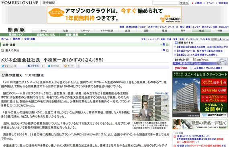Click the Yomiuri Online logo

pyautogui.click(x=20, y=3)
